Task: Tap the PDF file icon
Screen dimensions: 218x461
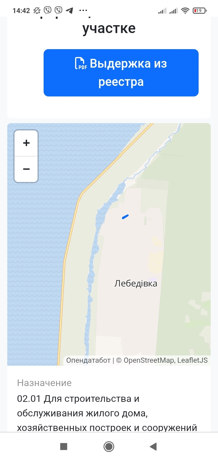Action: [x=81, y=63]
